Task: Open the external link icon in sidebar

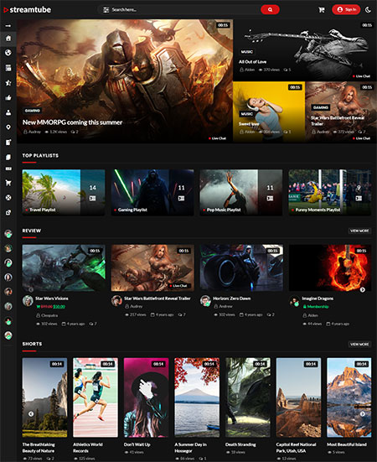Action: (x=8, y=212)
